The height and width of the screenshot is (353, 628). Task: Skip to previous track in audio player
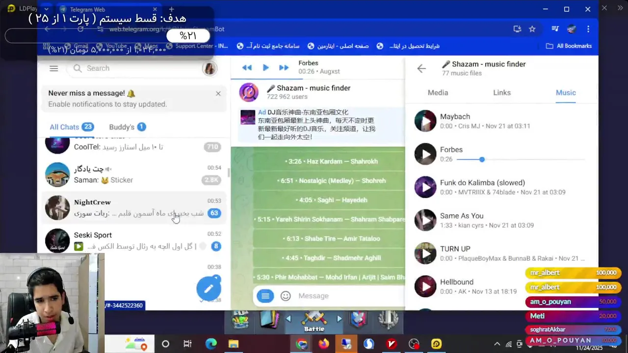247,68
